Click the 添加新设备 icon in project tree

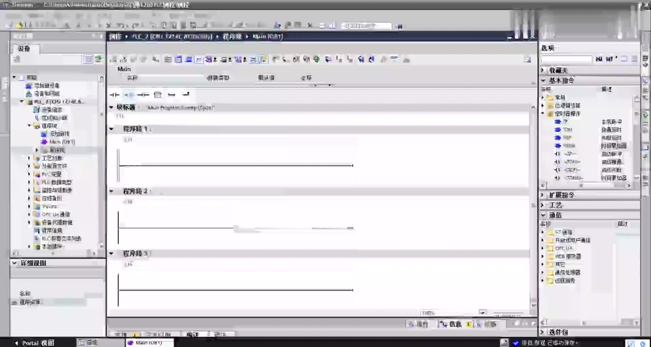pyautogui.click(x=29, y=85)
